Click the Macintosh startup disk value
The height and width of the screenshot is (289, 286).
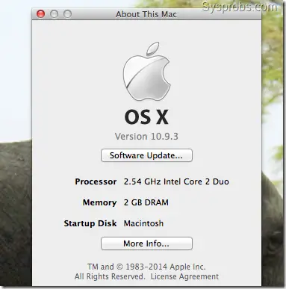coord(143,223)
